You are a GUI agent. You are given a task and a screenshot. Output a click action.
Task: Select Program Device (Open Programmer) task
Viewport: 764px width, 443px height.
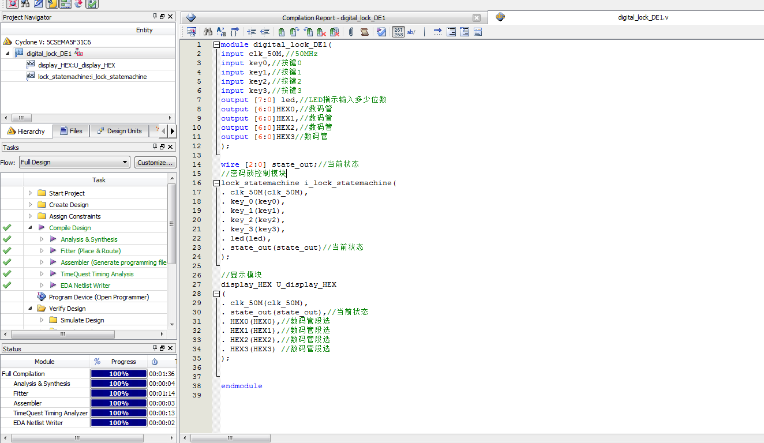[99, 297]
